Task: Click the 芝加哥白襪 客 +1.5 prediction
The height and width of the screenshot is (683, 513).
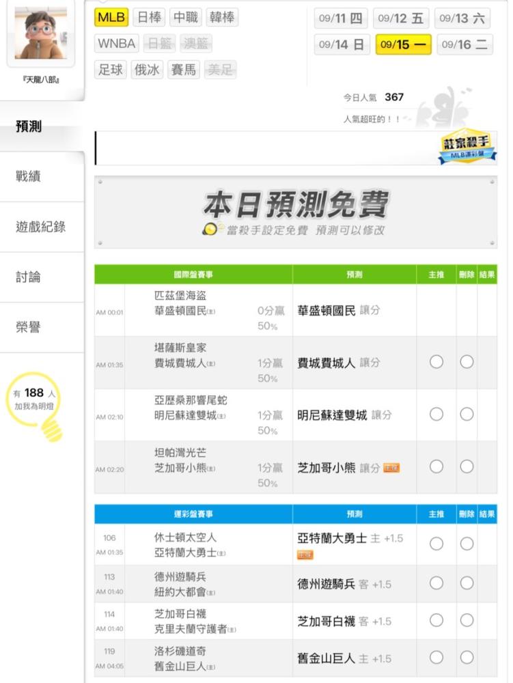Action: coord(344,621)
